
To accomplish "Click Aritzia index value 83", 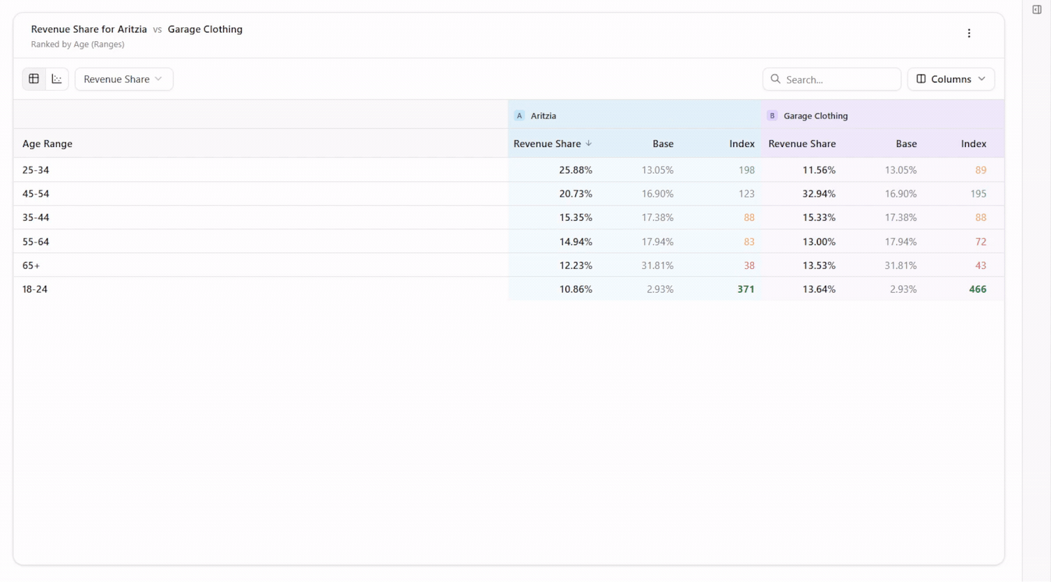I will pyautogui.click(x=749, y=242).
